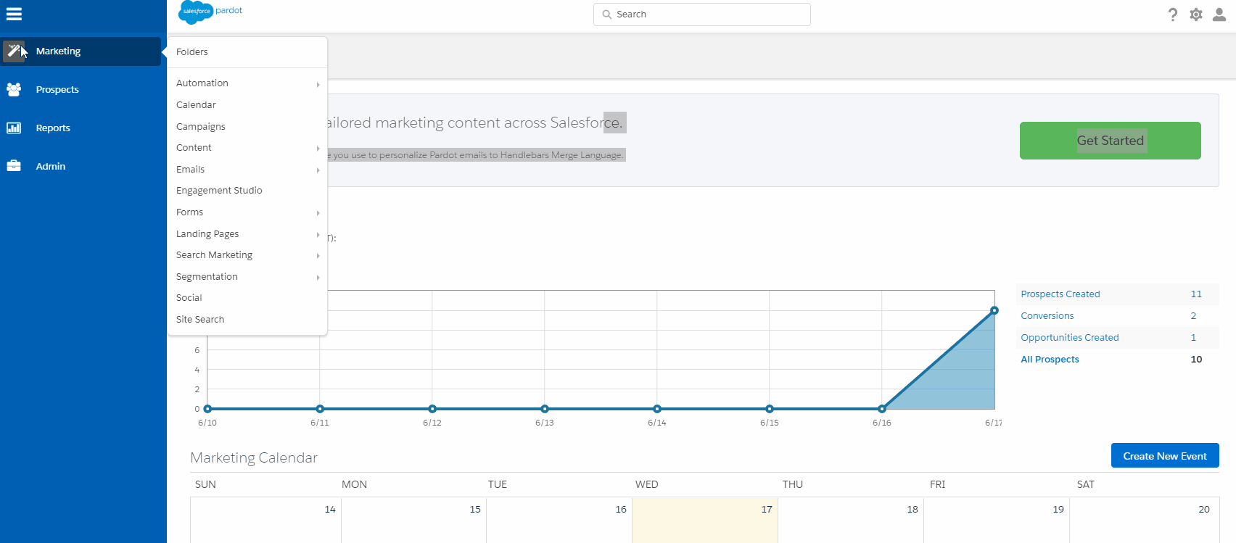Viewport: 1236px width, 543px height.
Task: Click the chart data point for 6/17
Action: pyautogui.click(x=994, y=310)
